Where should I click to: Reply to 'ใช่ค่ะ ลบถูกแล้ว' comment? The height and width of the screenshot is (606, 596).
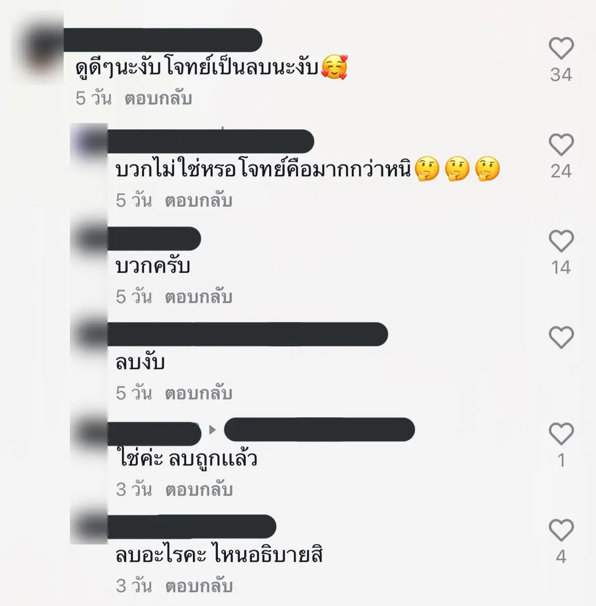coord(199,489)
